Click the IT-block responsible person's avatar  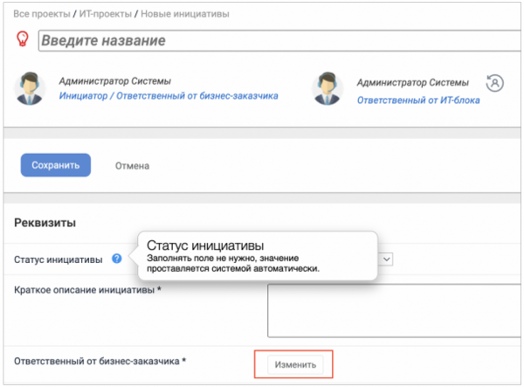click(x=327, y=87)
